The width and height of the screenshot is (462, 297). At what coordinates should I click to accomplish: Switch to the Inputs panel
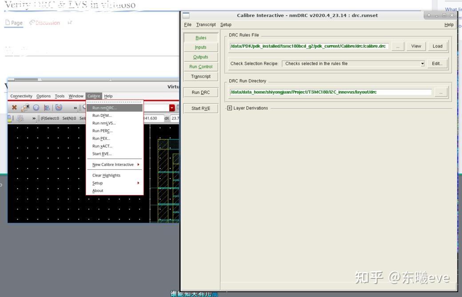click(200, 47)
